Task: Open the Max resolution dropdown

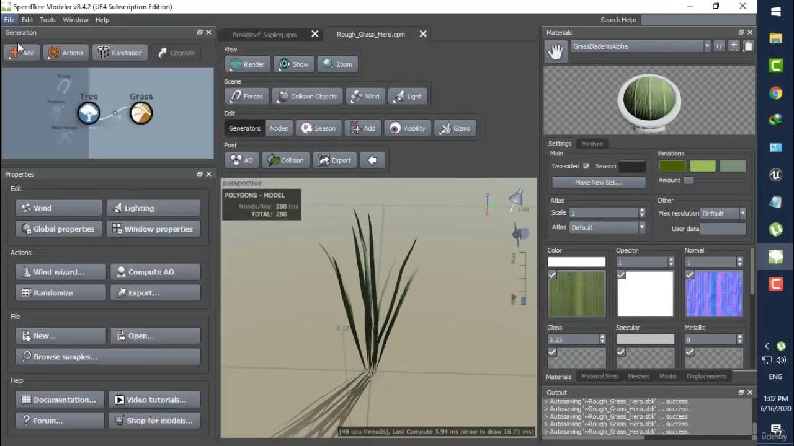Action: (x=723, y=213)
